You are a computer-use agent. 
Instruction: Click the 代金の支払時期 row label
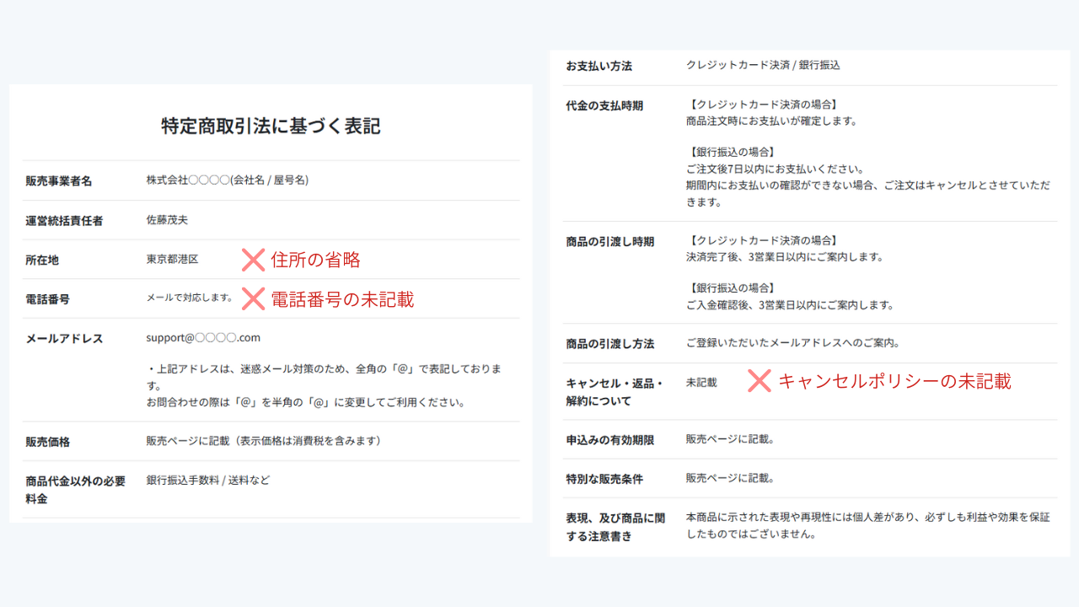coord(604,106)
